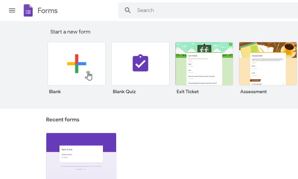Open the hamburger main menu
This screenshot has height=179, width=298.
click(x=12, y=10)
